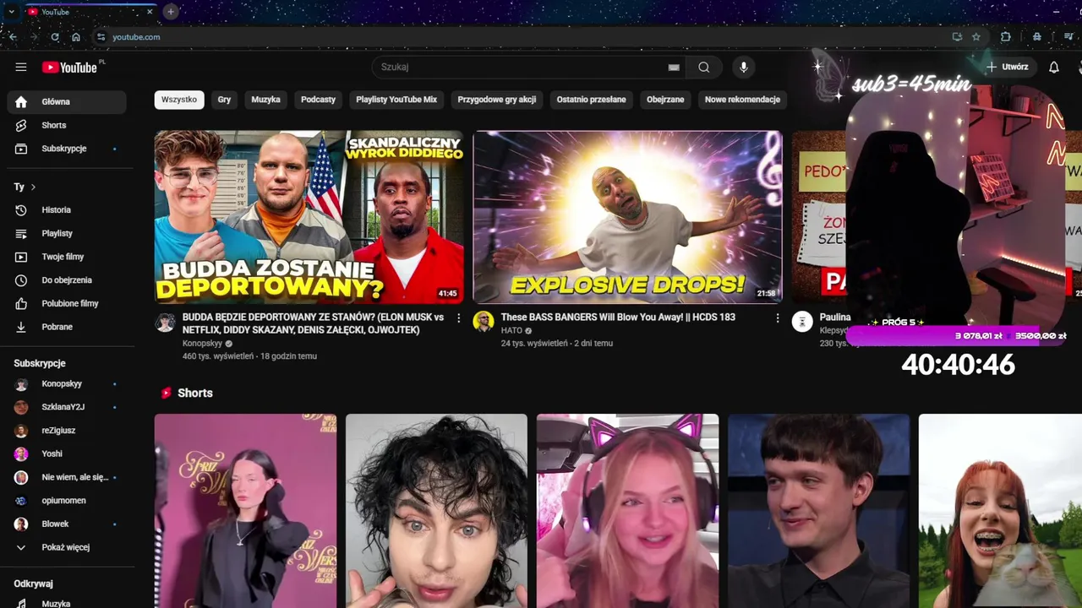Open more options for Budda video

click(x=459, y=318)
